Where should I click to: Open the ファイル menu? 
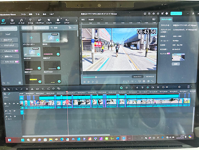coord(23,14)
